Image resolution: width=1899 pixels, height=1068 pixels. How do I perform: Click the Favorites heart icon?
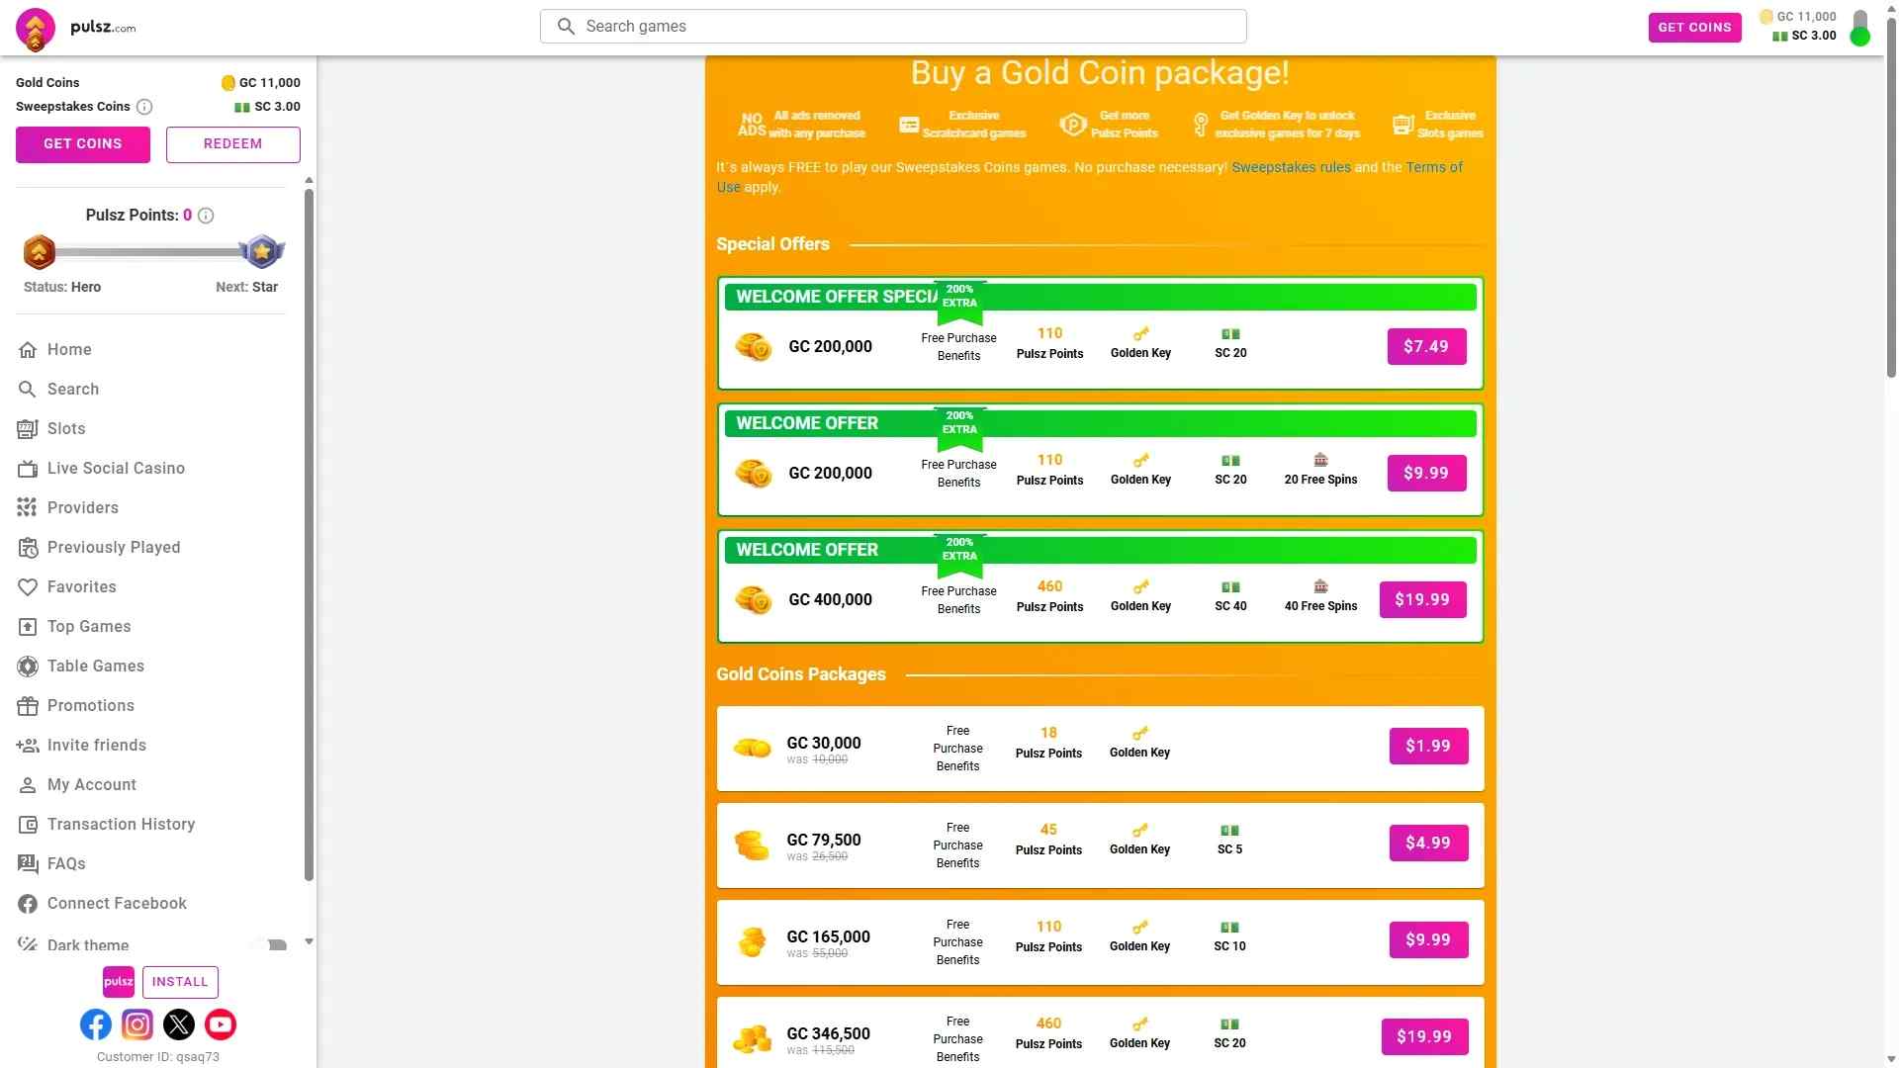click(x=28, y=587)
